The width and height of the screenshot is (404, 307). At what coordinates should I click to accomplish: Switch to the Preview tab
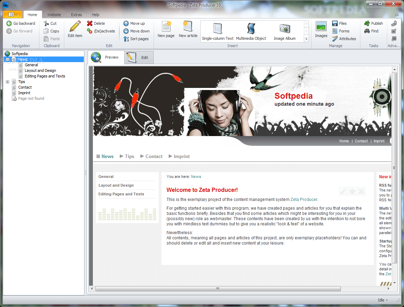point(106,57)
